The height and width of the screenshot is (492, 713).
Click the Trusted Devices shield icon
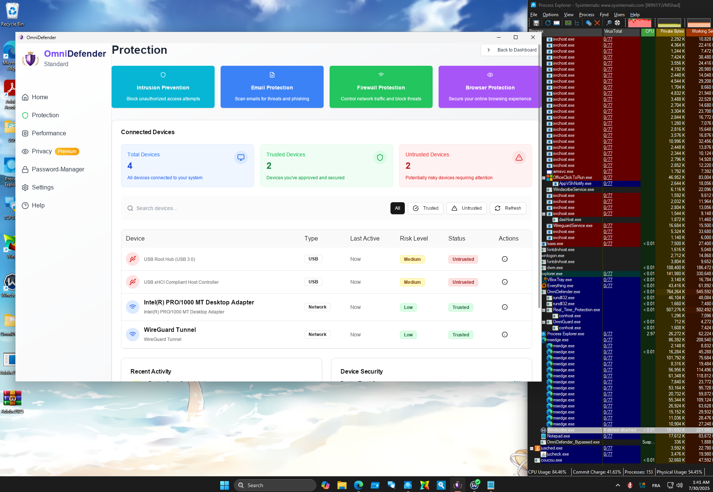pos(380,157)
